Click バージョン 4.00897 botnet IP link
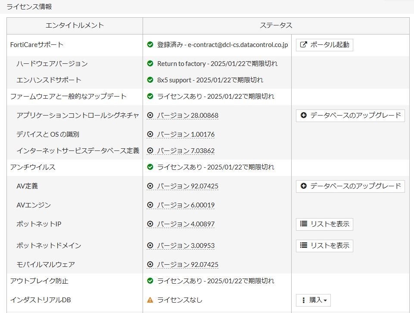414x313 pixels. [186, 224]
